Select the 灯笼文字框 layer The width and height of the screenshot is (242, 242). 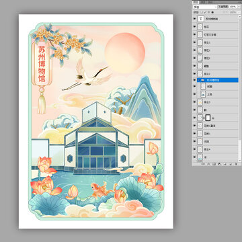point(216,34)
